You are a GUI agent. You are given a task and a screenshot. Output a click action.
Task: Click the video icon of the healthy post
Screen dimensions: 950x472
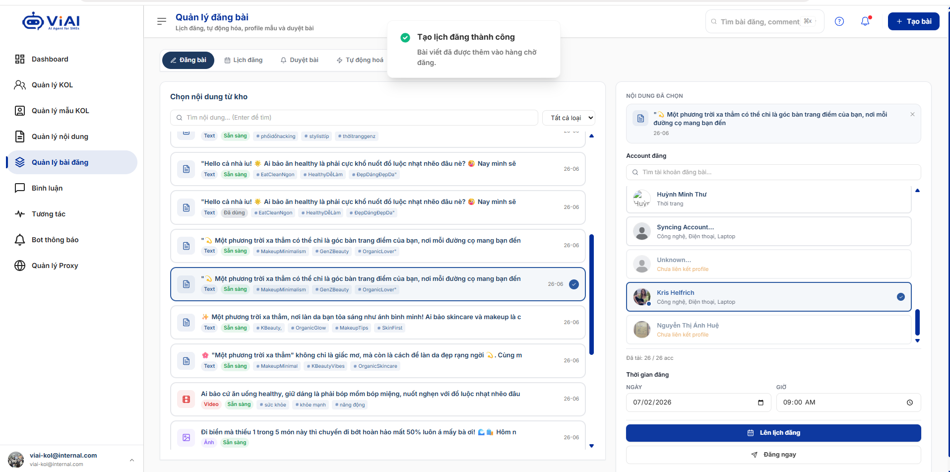pyautogui.click(x=186, y=399)
